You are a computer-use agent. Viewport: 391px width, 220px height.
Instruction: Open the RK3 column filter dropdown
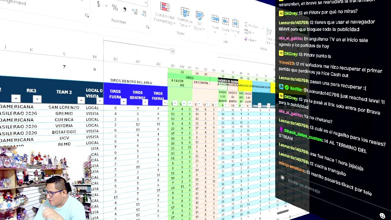point(37,99)
